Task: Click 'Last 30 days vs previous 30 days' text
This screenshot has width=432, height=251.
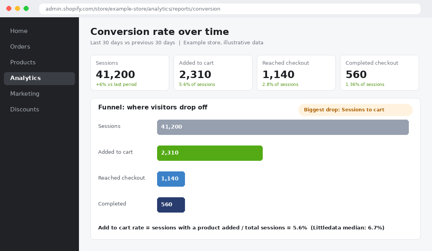Action: coord(132,43)
